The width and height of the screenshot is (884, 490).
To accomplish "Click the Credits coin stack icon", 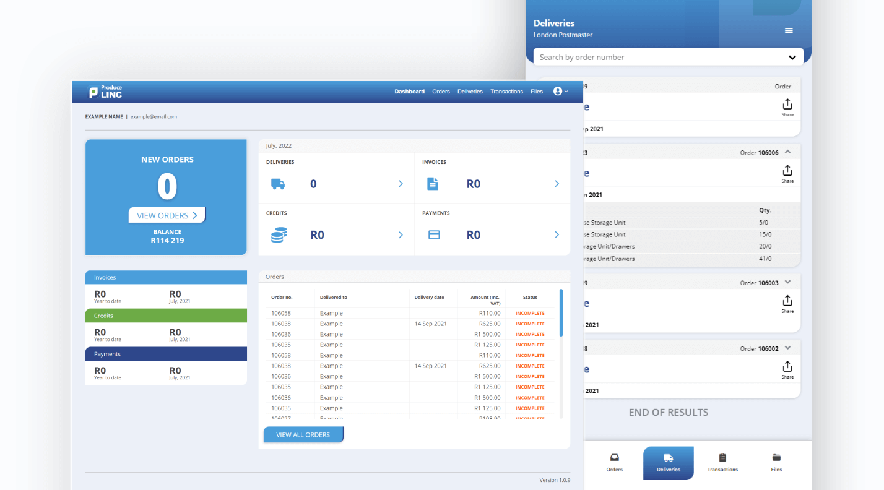I will (x=279, y=235).
